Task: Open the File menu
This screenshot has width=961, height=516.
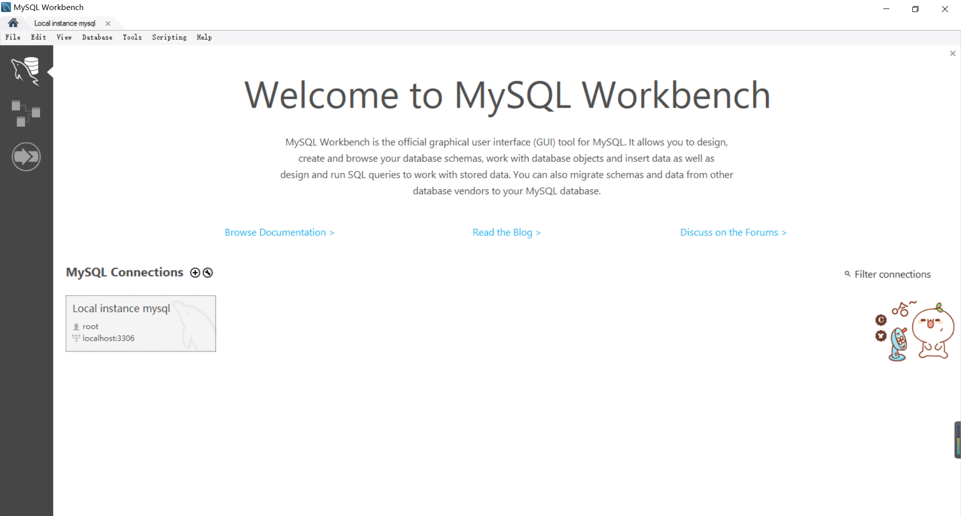Action: tap(13, 38)
